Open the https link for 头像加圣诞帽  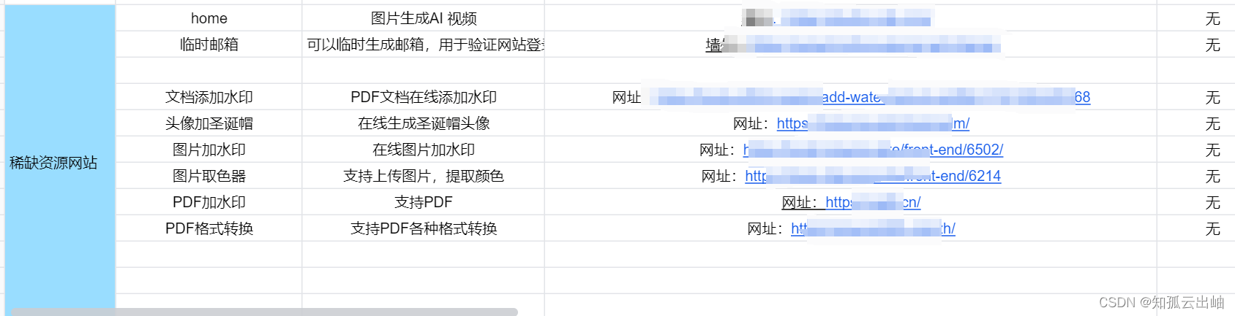click(873, 123)
